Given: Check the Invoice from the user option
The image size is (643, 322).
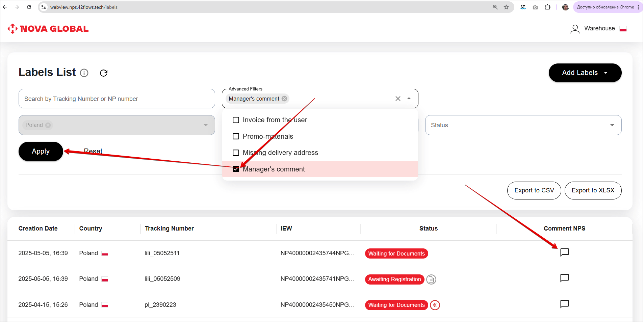Looking at the screenshot, I should pyautogui.click(x=236, y=120).
